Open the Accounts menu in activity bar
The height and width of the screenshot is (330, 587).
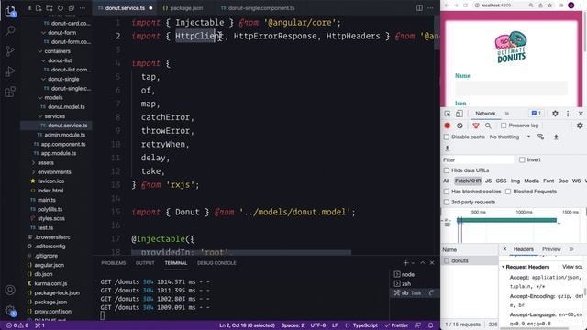pyautogui.click(x=10, y=290)
